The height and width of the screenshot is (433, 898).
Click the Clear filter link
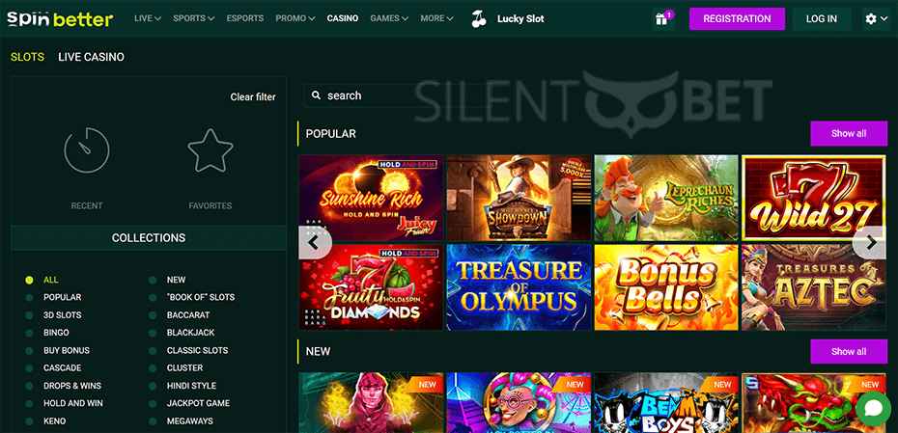tap(253, 97)
